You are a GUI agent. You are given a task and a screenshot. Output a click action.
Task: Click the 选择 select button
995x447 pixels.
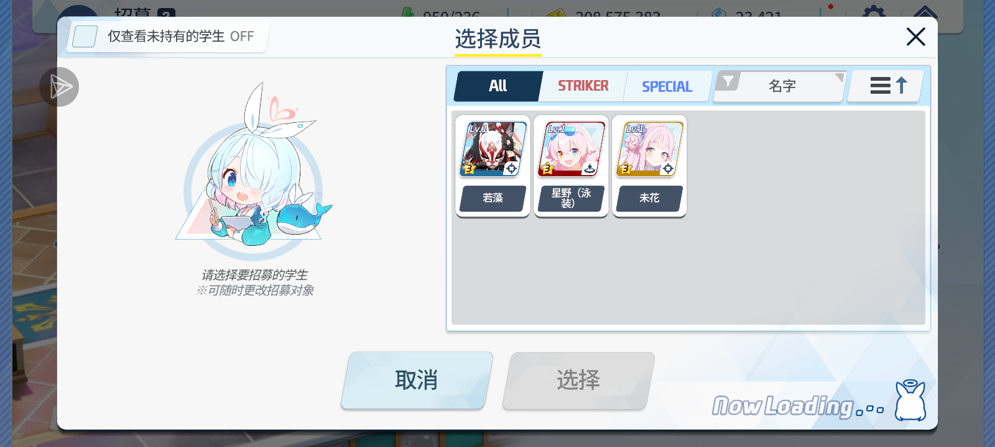click(x=578, y=380)
